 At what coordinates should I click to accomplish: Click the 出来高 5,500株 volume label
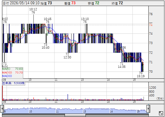[13, 83]
